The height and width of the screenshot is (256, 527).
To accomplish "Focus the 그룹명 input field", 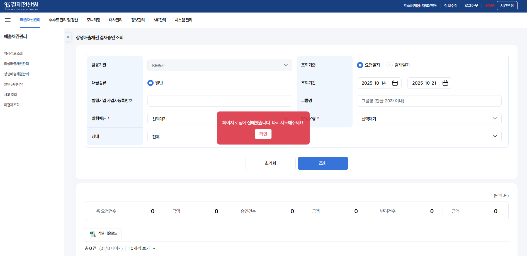I will (x=429, y=101).
